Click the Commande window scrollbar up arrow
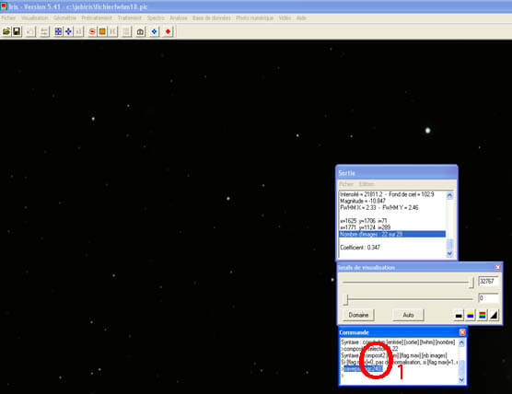 (461, 342)
